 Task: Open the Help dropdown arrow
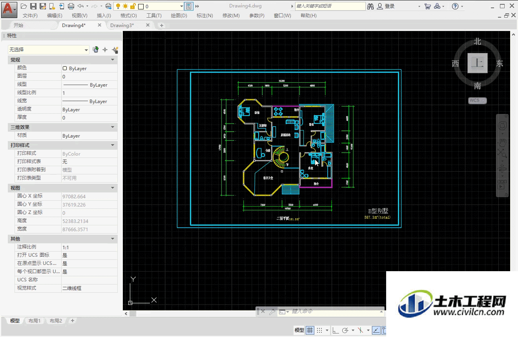click(462, 6)
